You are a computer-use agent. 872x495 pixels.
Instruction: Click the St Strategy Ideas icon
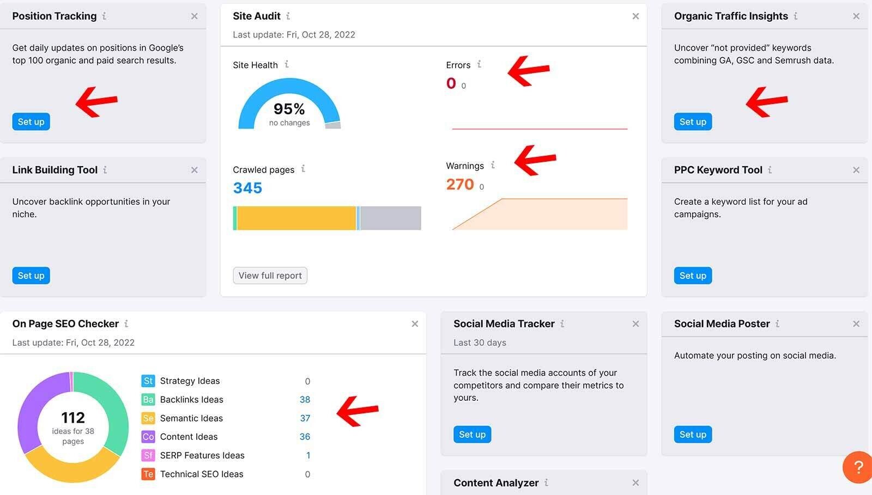[x=148, y=381]
